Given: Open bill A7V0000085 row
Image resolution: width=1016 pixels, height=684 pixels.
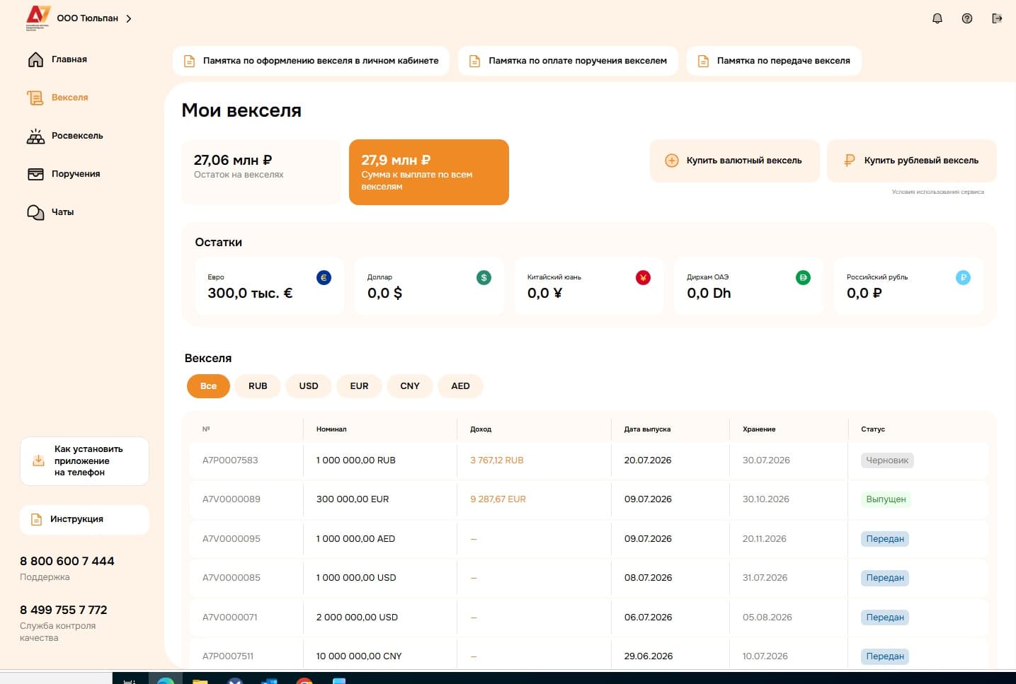Looking at the screenshot, I should [x=588, y=578].
